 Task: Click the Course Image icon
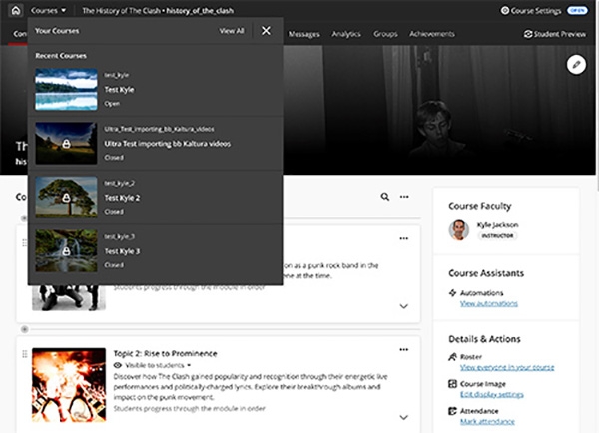tap(452, 384)
